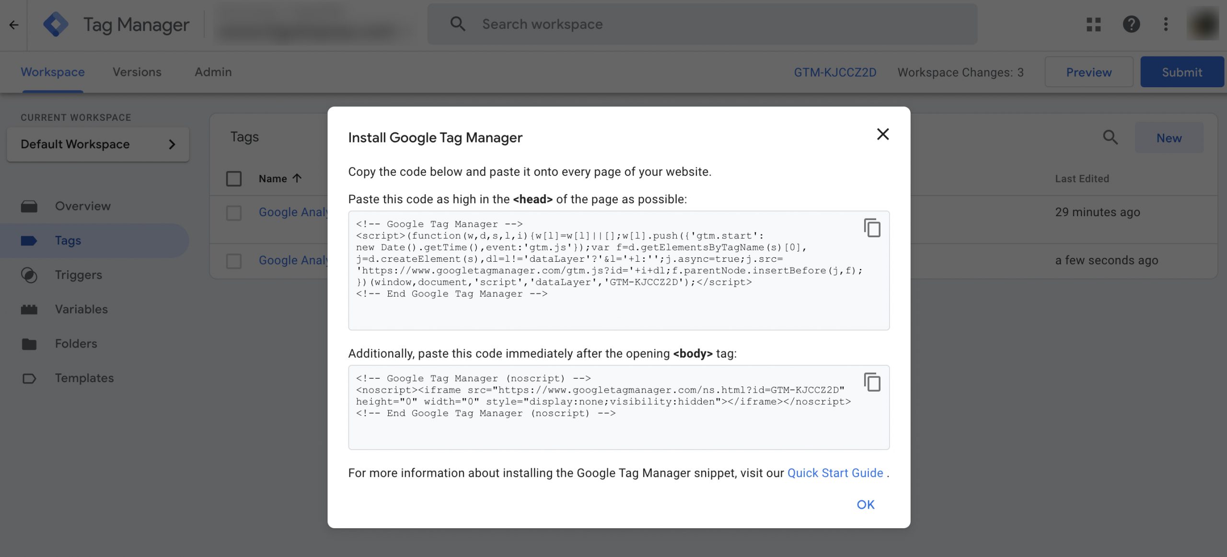Image resolution: width=1227 pixels, height=557 pixels.
Task: Click the Templates sidebar icon
Action: tap(29, 379)
